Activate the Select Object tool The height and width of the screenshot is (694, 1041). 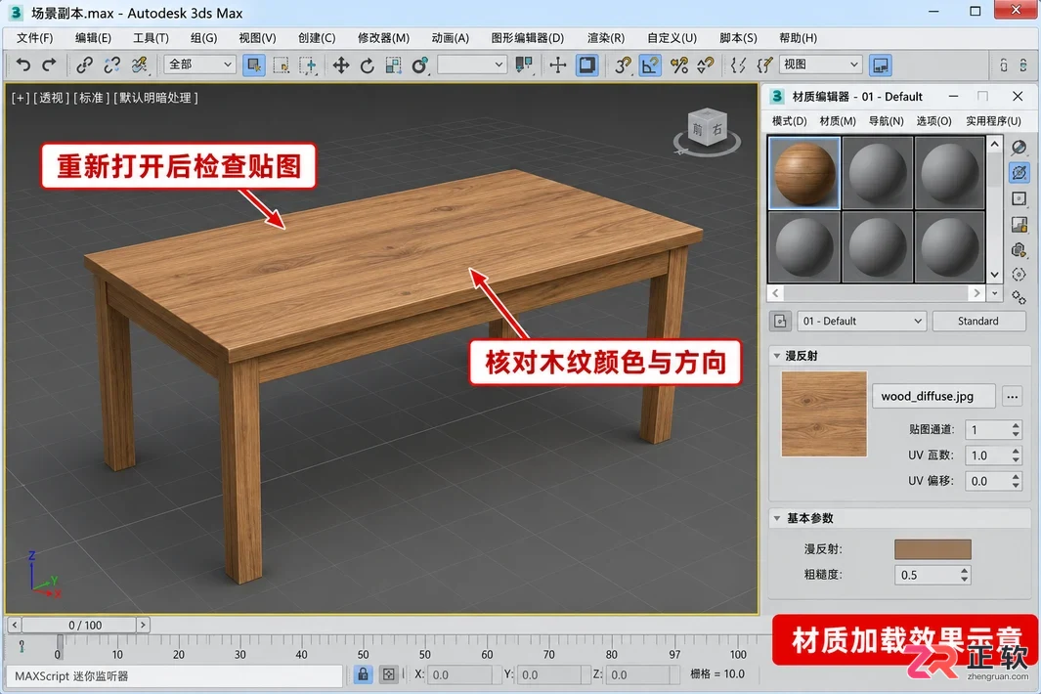click(253, 65)
